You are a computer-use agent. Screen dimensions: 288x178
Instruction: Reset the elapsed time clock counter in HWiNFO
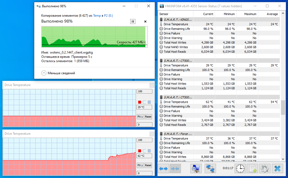coord(240,168)
